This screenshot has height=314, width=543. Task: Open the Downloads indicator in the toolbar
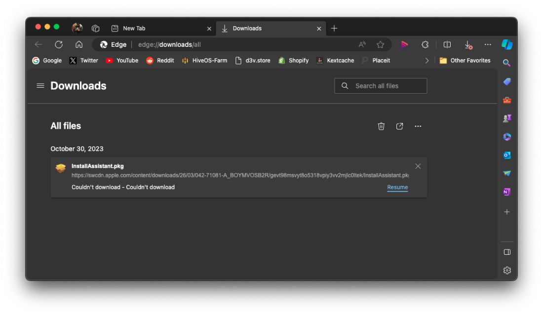pos(467,44)
